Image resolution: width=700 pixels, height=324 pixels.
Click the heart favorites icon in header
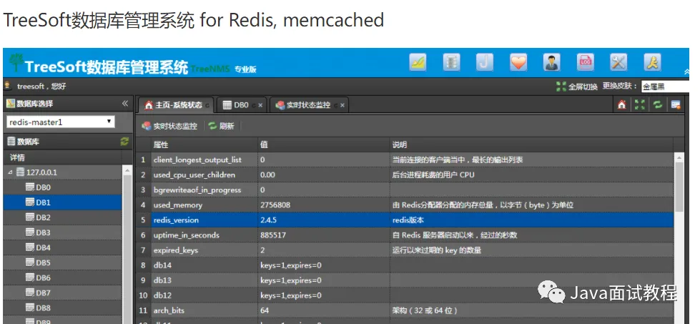pos(518,62)
